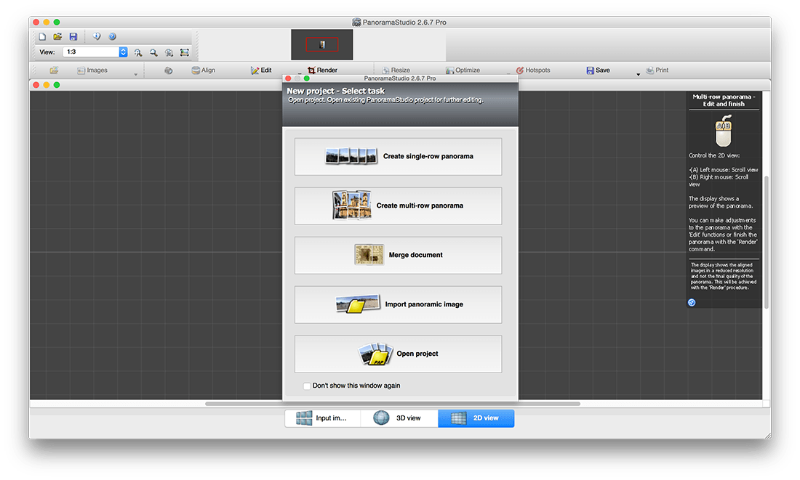Click the Render toolbar button
Image resolution: width=800 pixels, height=480 pixels.
point(322,70)
